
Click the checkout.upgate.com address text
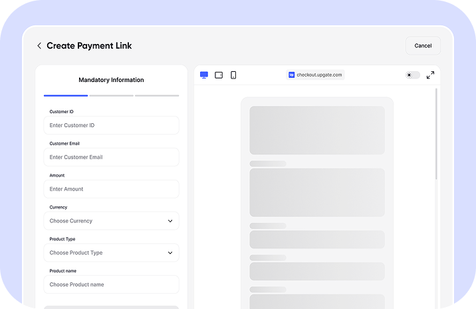(319, 75)
